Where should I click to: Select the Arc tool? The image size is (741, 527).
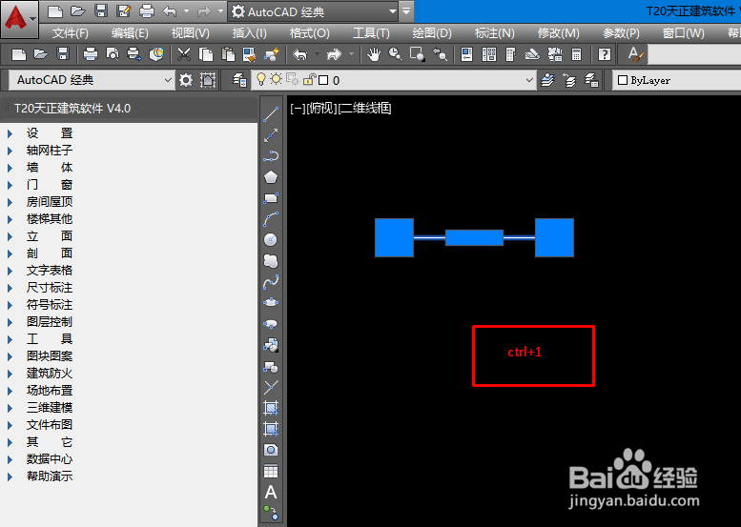tap(271, 218)
